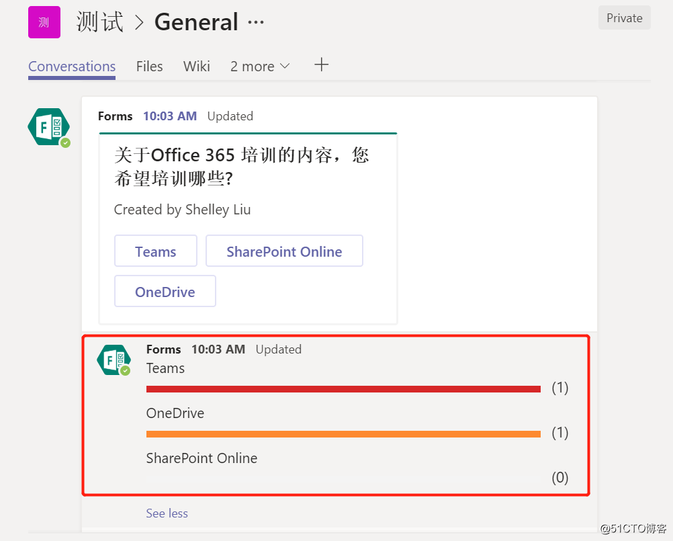The height and width of the screenshot is (541, 673).
Task: Switch to the Conversations tab
Action: click(72, 67)
